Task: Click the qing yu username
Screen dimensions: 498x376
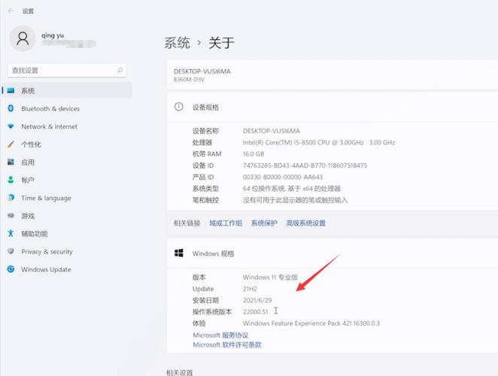Action: (x=53, y=35)
